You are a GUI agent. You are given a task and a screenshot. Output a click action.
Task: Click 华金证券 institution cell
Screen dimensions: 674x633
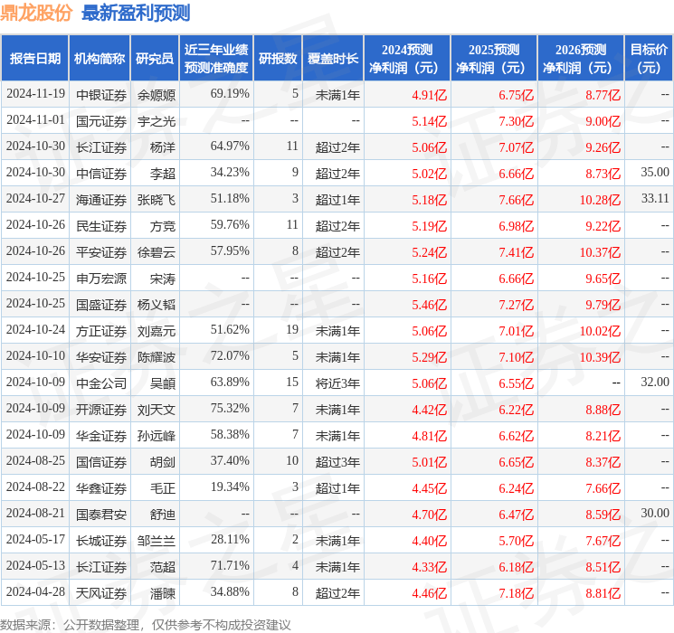[101, 436]
